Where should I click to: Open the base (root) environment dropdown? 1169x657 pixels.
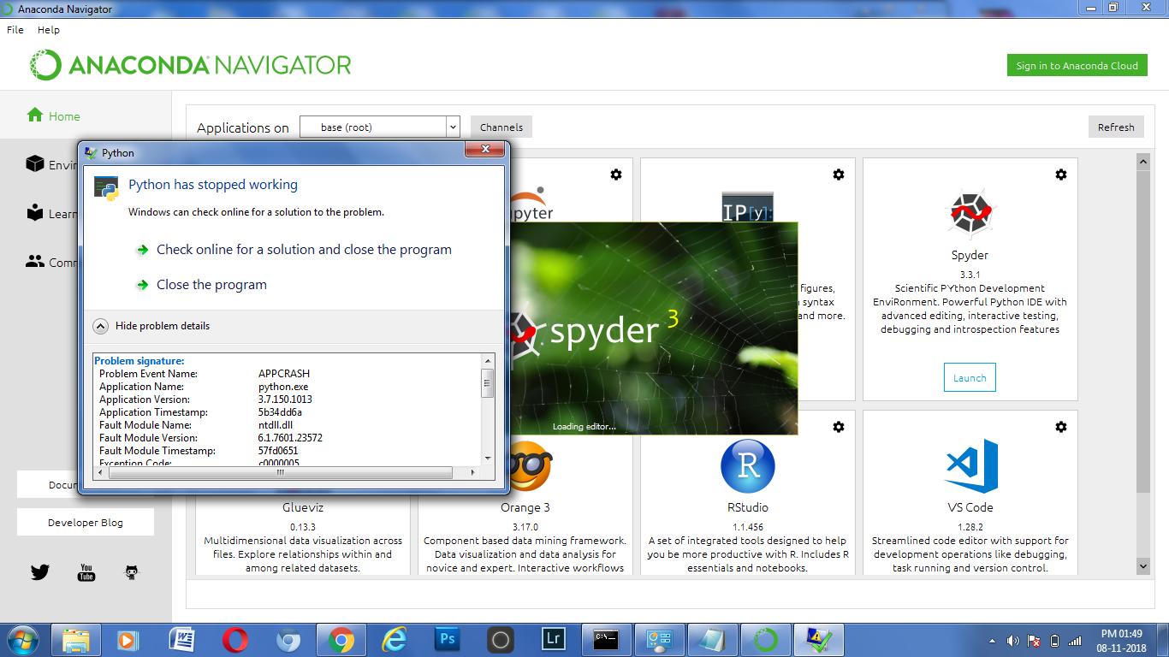(x=379, y=126)
